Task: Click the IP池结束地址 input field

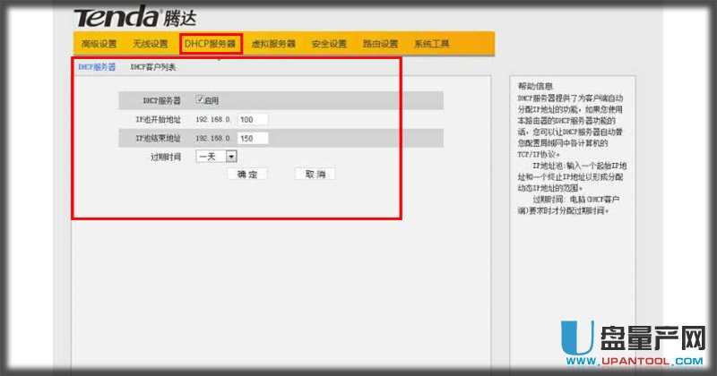Action: click(253, 138)
